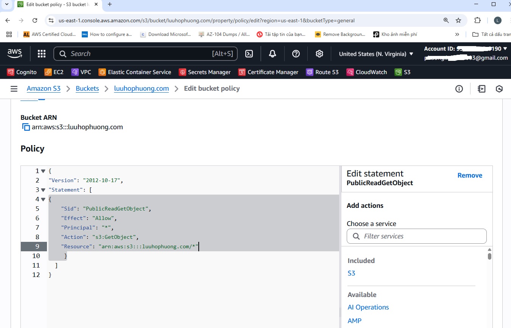Click the Filter services search field
This screenshot has height=328, width=511.
[416, 236]
